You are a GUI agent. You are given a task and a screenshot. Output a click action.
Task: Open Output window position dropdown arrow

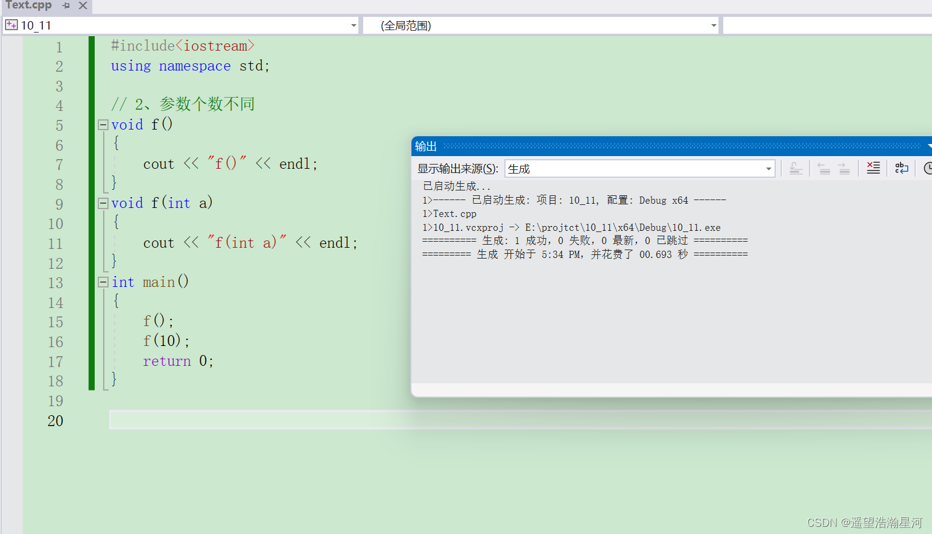[x=930, y=146]
